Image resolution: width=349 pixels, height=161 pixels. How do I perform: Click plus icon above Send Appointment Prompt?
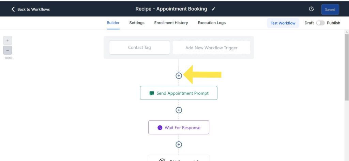click(x=179, y=75)
